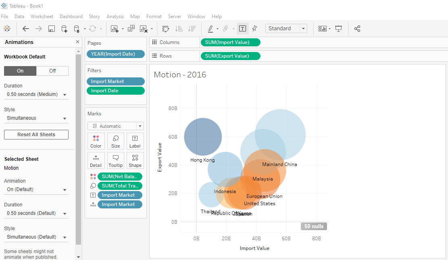Open the Dashboard menu
The image size is (448, 260).
click(x=71, y=17)
